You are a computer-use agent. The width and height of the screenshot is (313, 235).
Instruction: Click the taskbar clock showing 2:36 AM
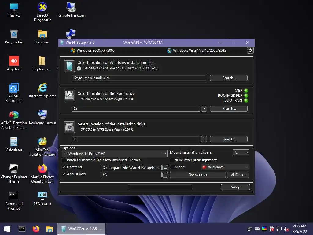coord(300,229)
